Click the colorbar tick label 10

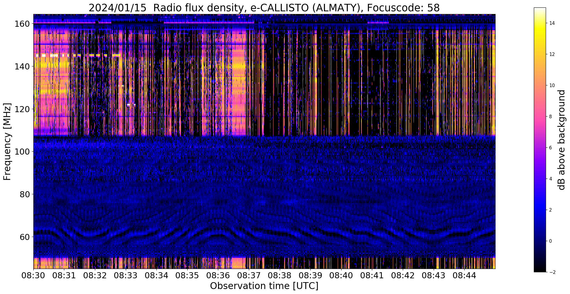click(552, 85)
